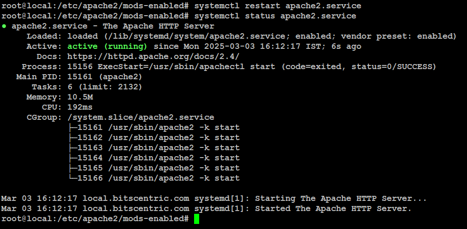The image size is (467, 229).
Task: Click the green 'active (running)' status text
Action: (x=107, y=47)
